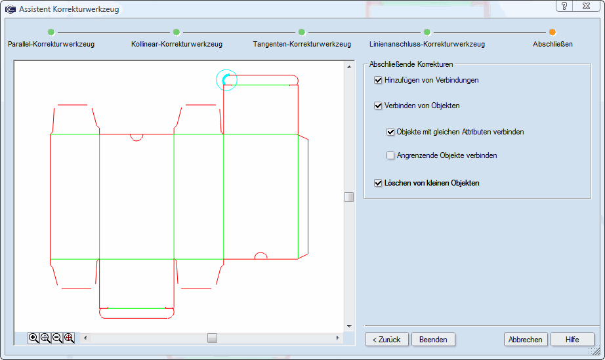605x360 pixels.
Task: Uncheck Löschen von kleinen Objekten
Action: pos(378,183)
